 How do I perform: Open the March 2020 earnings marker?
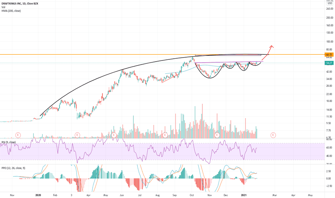[77, 135]
